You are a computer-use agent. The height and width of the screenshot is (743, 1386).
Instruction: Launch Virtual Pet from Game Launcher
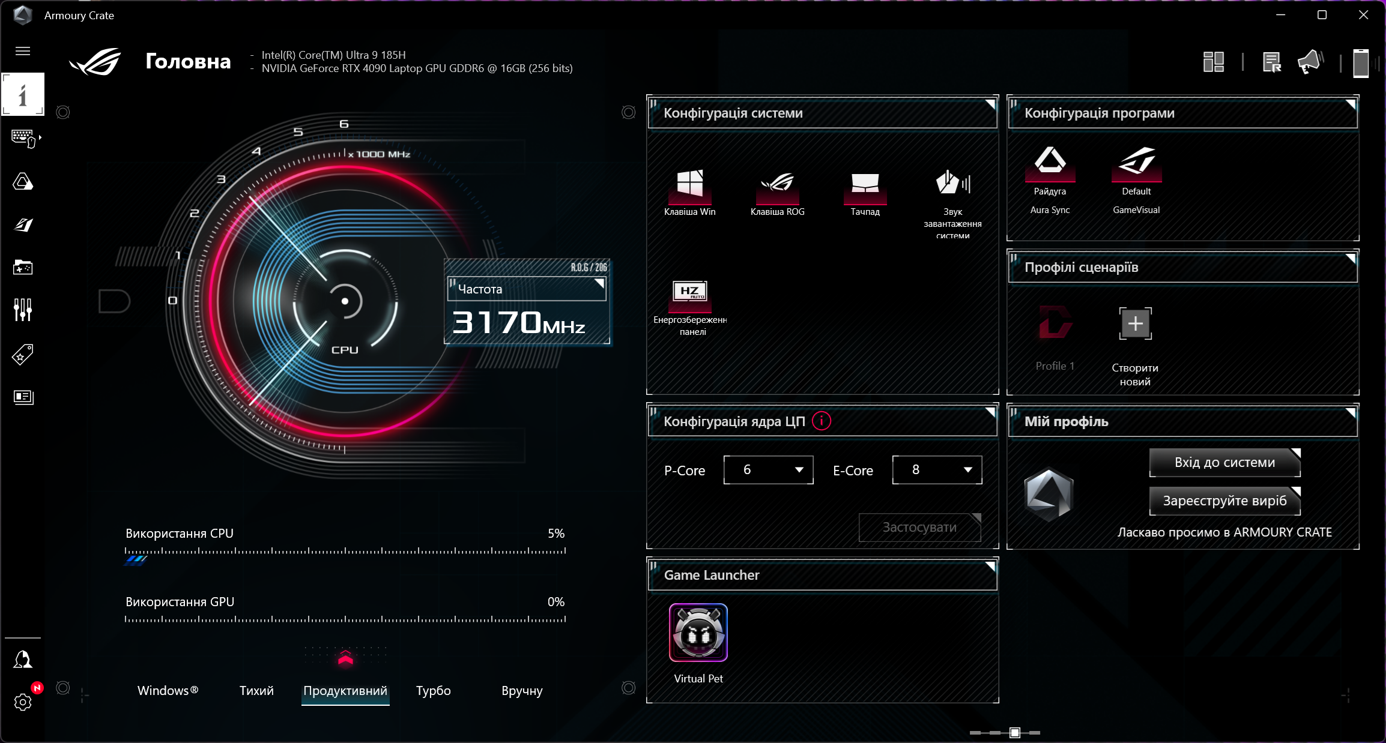pyautogui.click(x=698, y=632)
